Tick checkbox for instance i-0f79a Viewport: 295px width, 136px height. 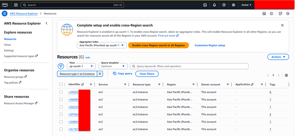click(61, 114)
